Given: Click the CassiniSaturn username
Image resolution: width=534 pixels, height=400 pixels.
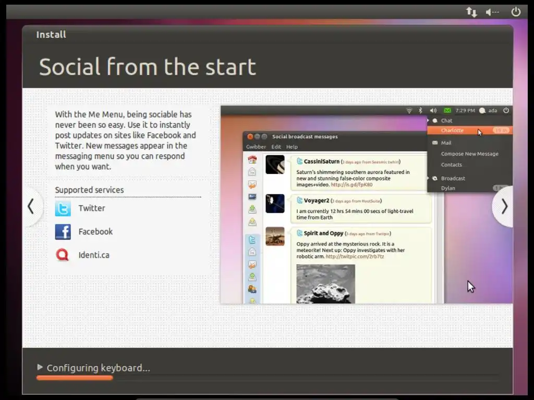Looking at the screenshot, I should point(321,161).
